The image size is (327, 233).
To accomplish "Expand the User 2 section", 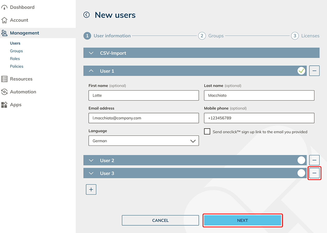I will pos(91,160).
